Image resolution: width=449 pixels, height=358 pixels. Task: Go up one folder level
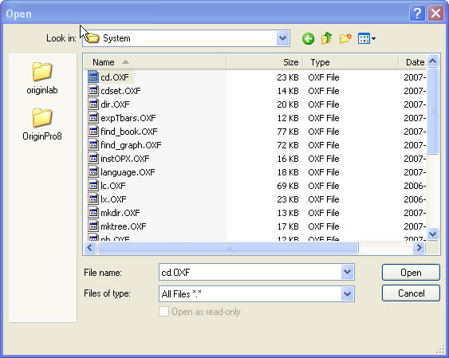point(326,38)
